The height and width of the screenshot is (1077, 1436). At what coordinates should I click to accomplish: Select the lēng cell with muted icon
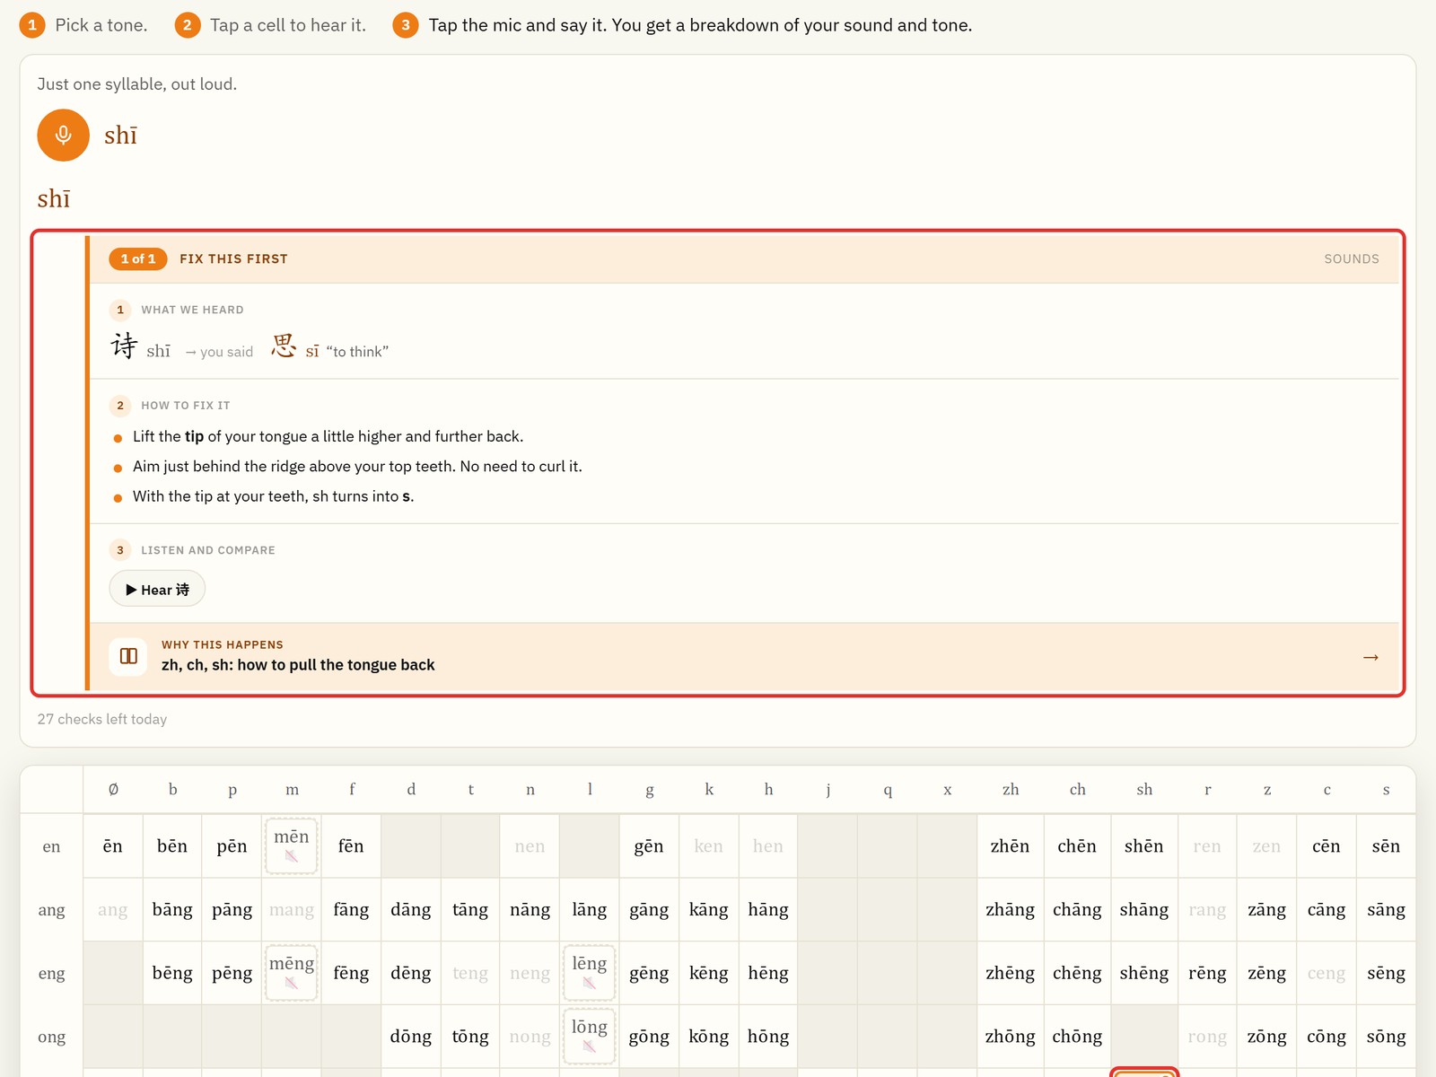pyautogui.click(x=590, y=973)
